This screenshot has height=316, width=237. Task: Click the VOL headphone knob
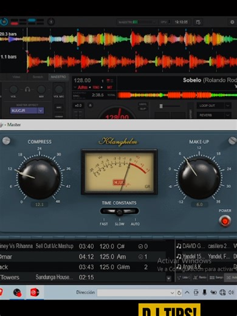click(13, 89)
